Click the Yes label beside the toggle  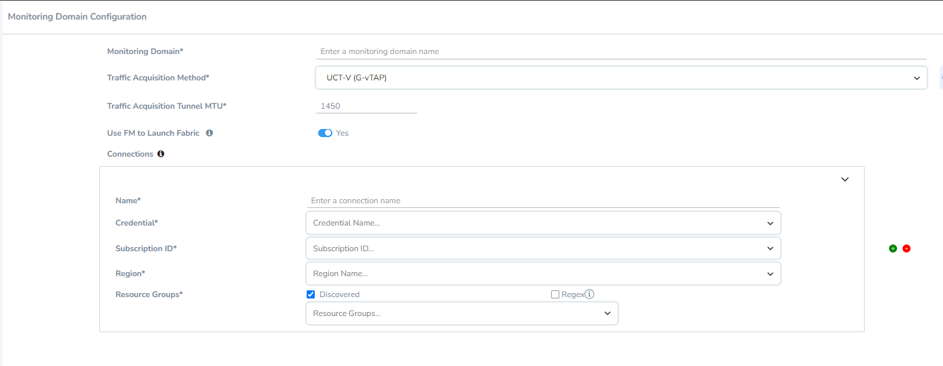342,133
